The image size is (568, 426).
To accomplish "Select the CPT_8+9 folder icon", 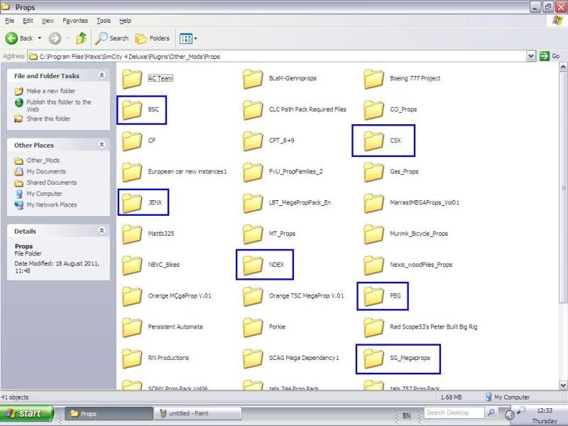I will tap(253, 141).
